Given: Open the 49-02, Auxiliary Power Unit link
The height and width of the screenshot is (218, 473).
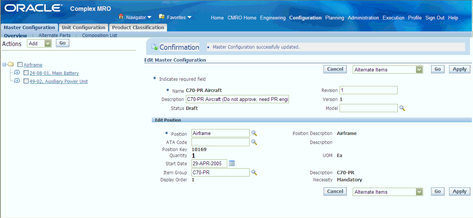Looking at the screenshot, I should pyautogui.click(x=58, y=82).
